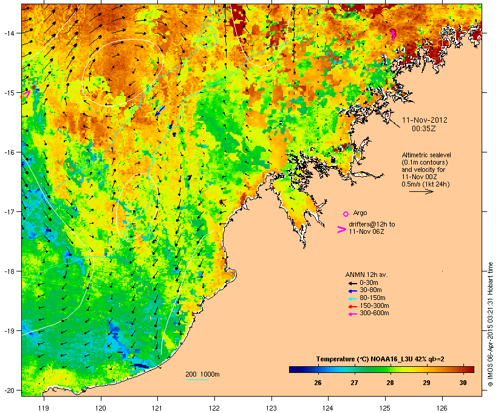
Task: Click the latitude axis label -14
Action: (x=9, y=33)
